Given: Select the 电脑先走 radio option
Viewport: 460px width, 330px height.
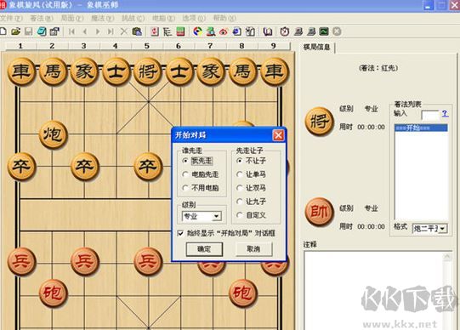Looking at the screenshot, I should point(185,174).
